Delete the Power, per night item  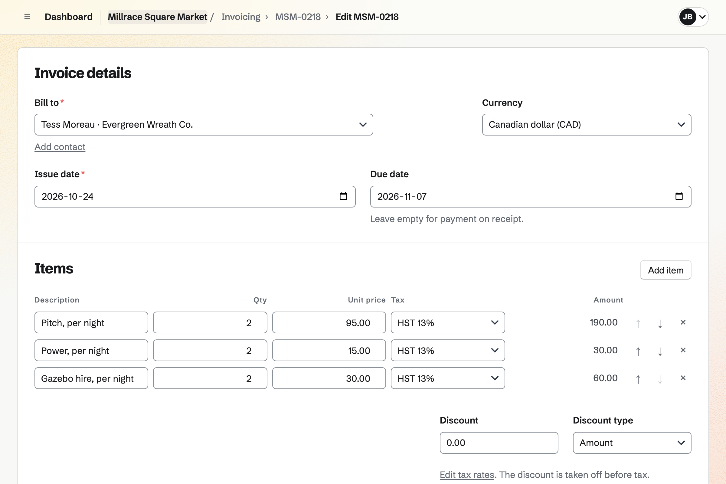683,350
